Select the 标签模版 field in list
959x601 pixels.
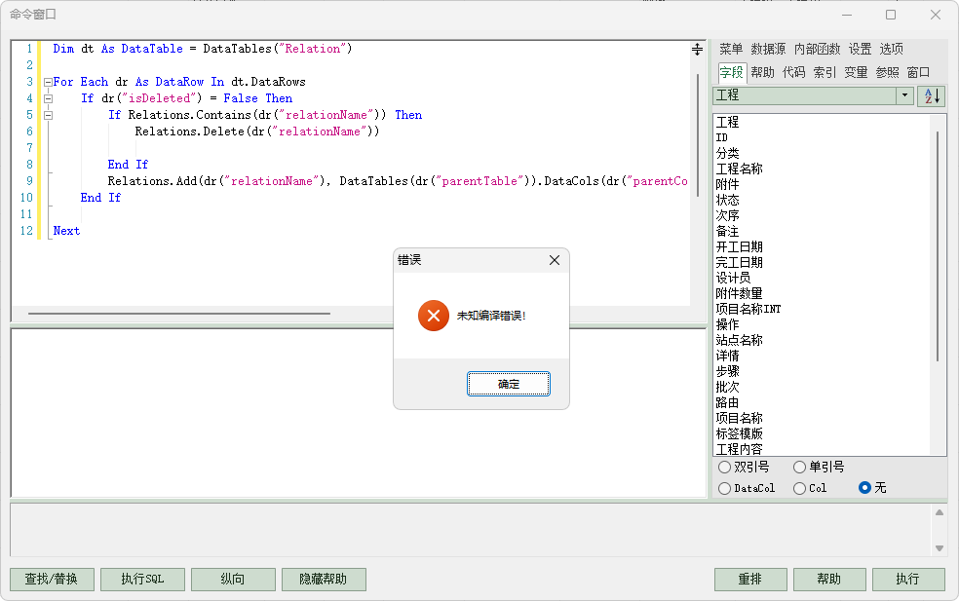point(739,433)
